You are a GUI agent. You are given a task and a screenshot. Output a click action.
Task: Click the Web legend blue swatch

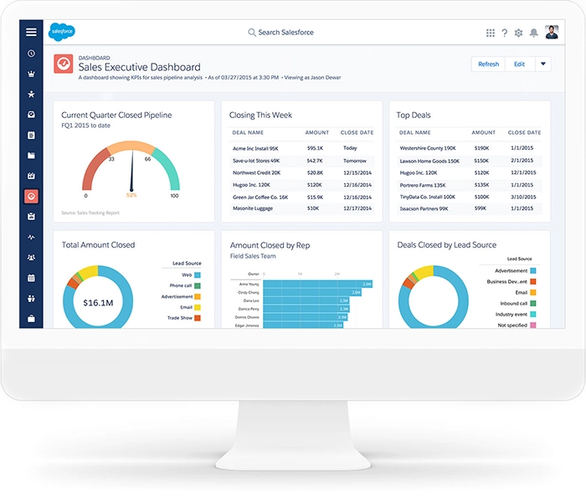click(198, 275)
